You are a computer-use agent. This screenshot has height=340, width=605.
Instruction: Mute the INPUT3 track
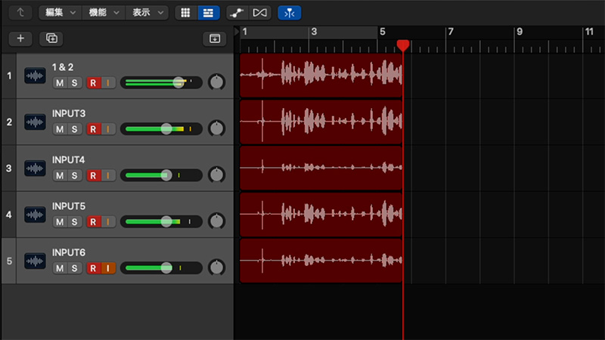click(60, 129)
